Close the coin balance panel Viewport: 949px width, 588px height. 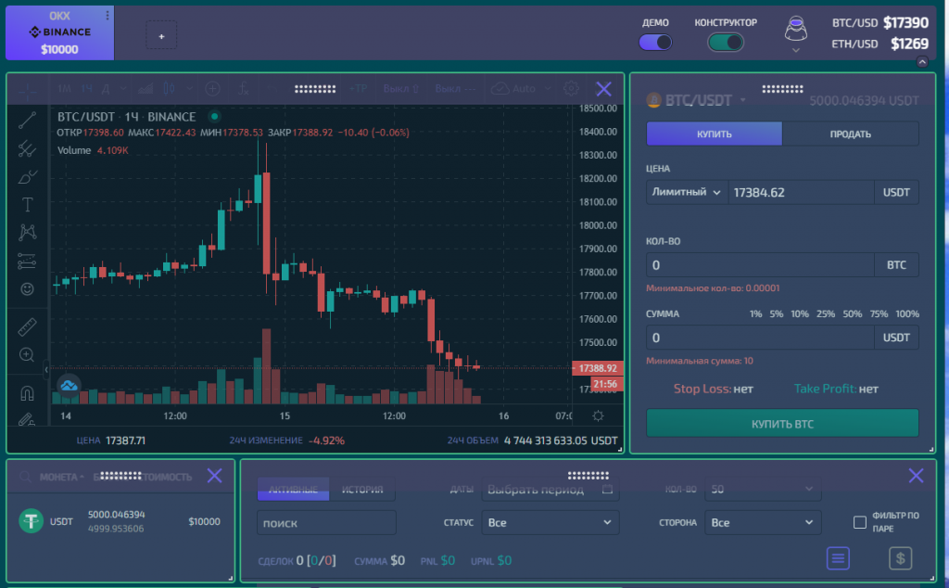pos(215,476)
